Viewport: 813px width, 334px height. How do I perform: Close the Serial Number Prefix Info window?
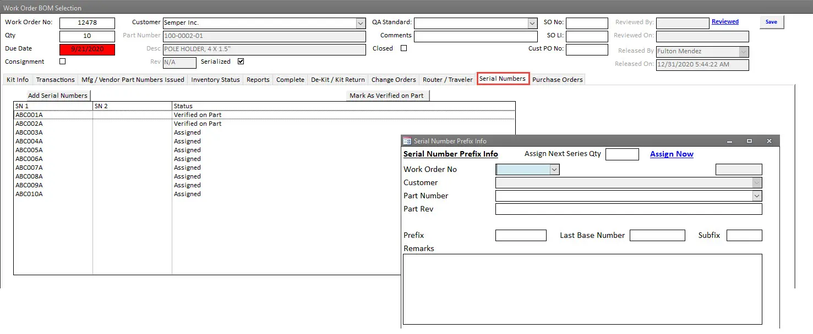[769, 141]
